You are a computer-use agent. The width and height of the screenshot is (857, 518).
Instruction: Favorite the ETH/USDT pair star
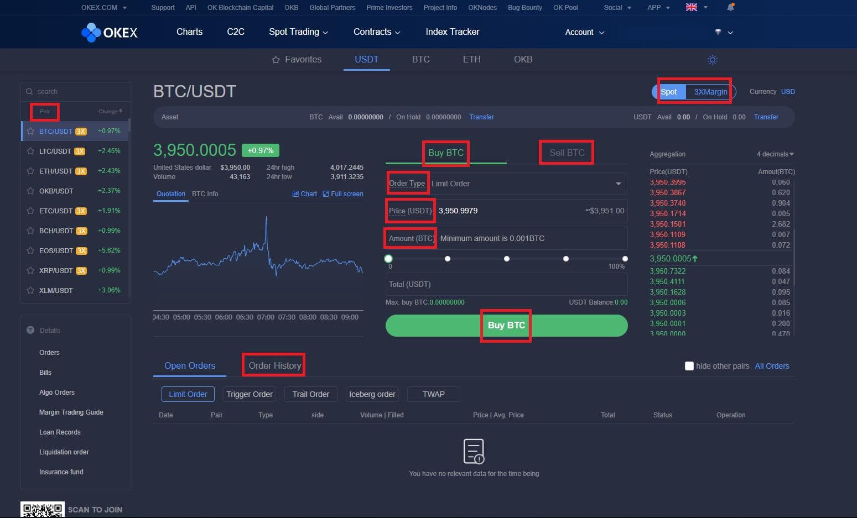30,171
